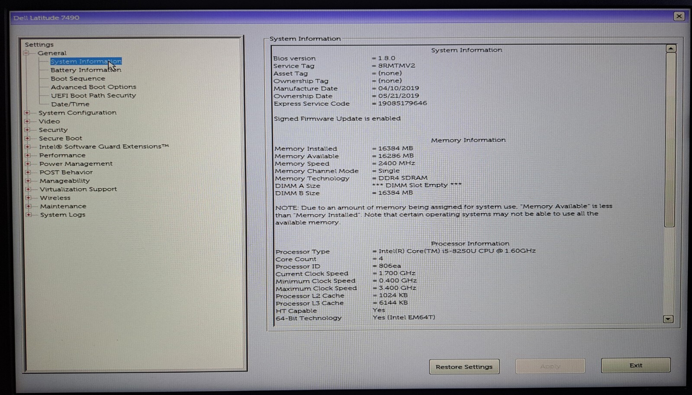Open UEFI Boot Path Security

pos(93,96)
